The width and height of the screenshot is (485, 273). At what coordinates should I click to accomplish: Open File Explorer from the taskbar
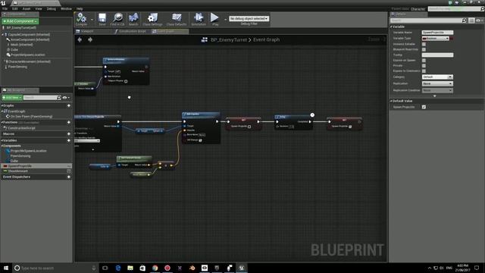130,268
